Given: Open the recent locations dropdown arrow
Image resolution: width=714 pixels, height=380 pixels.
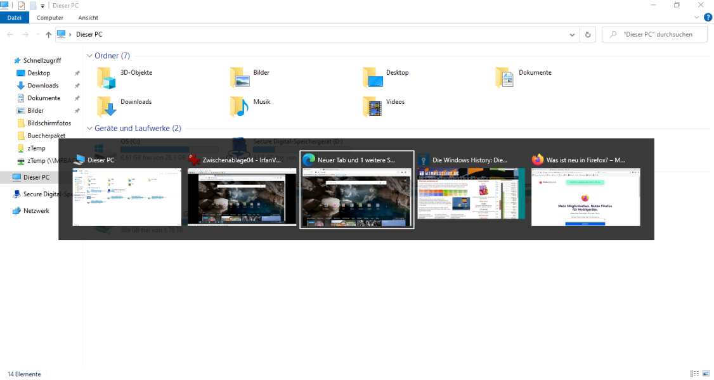Looking at the screenshot, I should click(x=37, y=35).
